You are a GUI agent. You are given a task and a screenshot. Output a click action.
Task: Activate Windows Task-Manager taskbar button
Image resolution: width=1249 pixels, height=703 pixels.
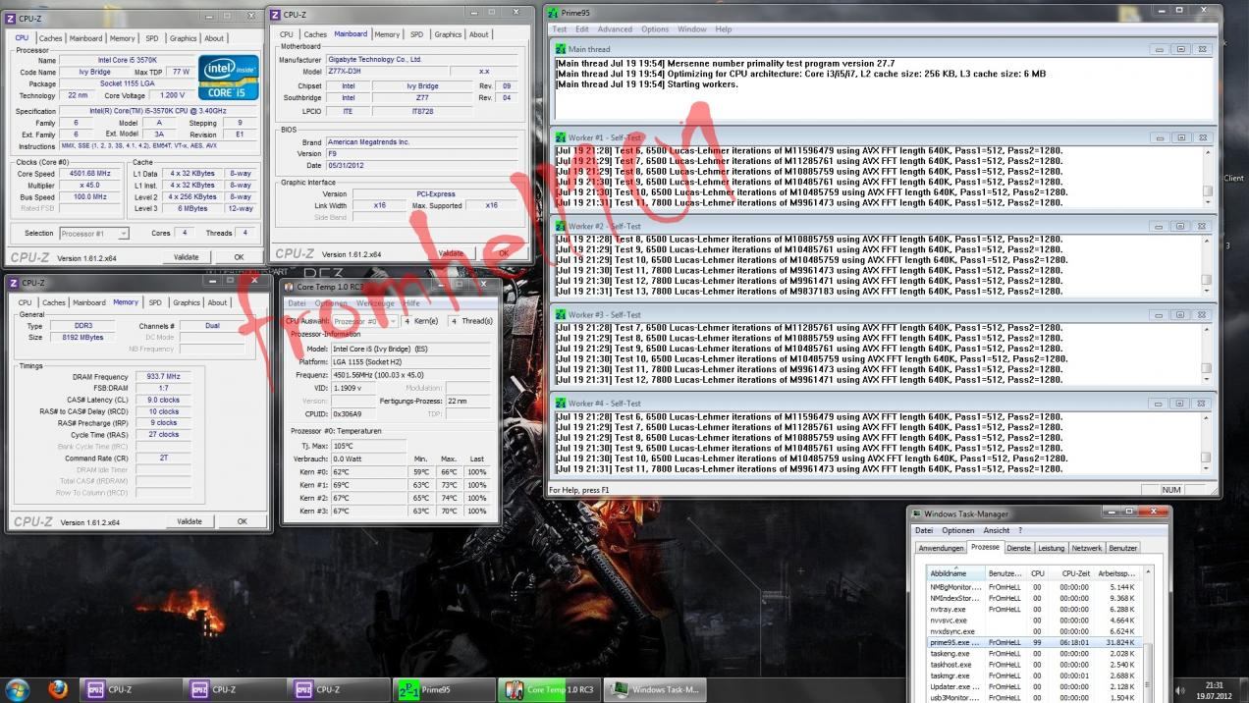(x=655, y=689)
